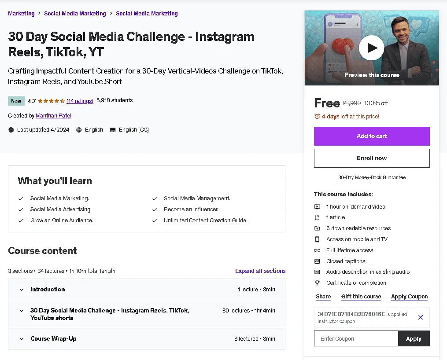
Task: Click the course preview thumbnail image
Action: coord(372,48)
